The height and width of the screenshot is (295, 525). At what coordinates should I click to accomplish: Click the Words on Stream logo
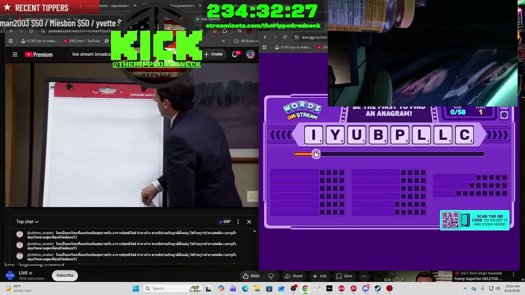click(302, 110)
